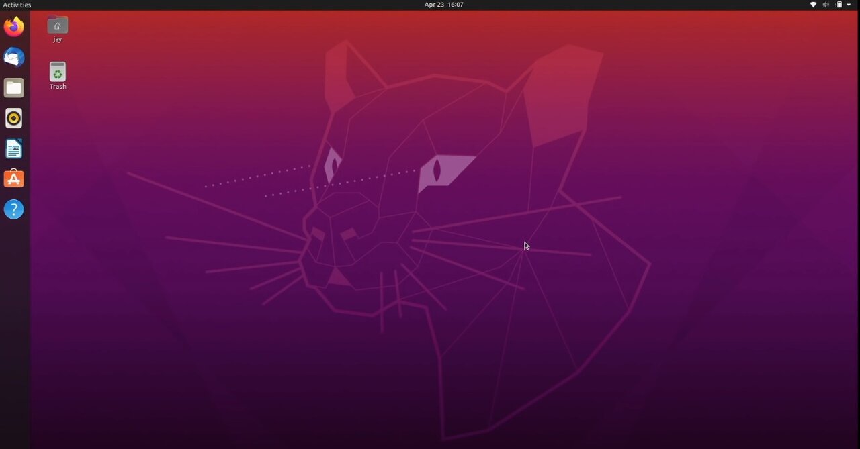Open the clock calendar Apr 23 16:07
This screenshot has width=860, height=449.
[443, 5]
